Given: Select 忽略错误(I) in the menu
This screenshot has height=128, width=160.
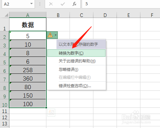Looking at the screenshot, I should tap(76, 69).
